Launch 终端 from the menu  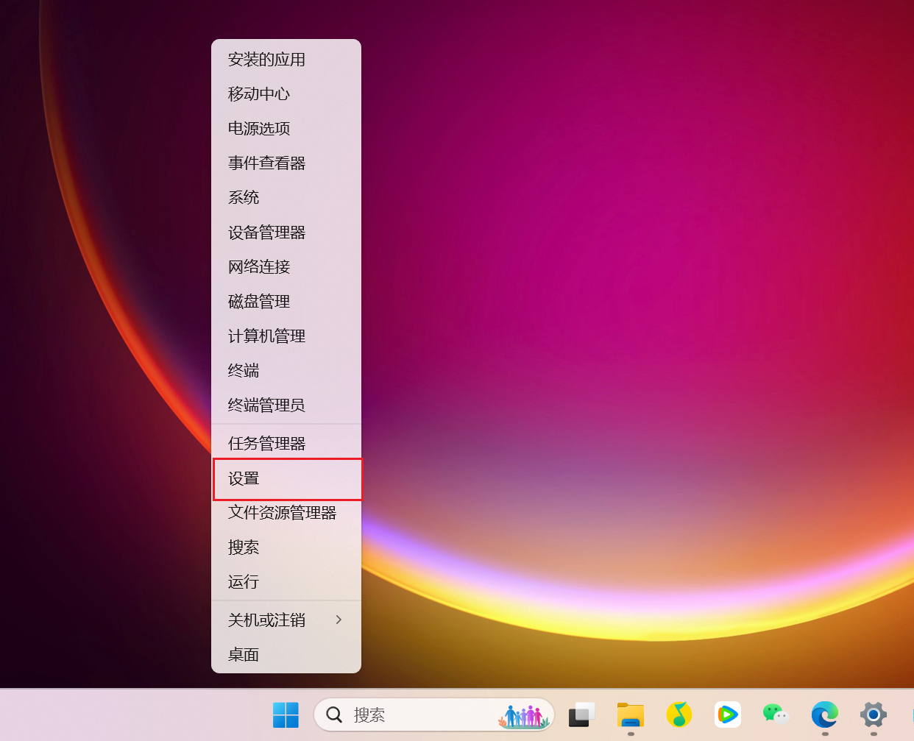click(286, 371)
